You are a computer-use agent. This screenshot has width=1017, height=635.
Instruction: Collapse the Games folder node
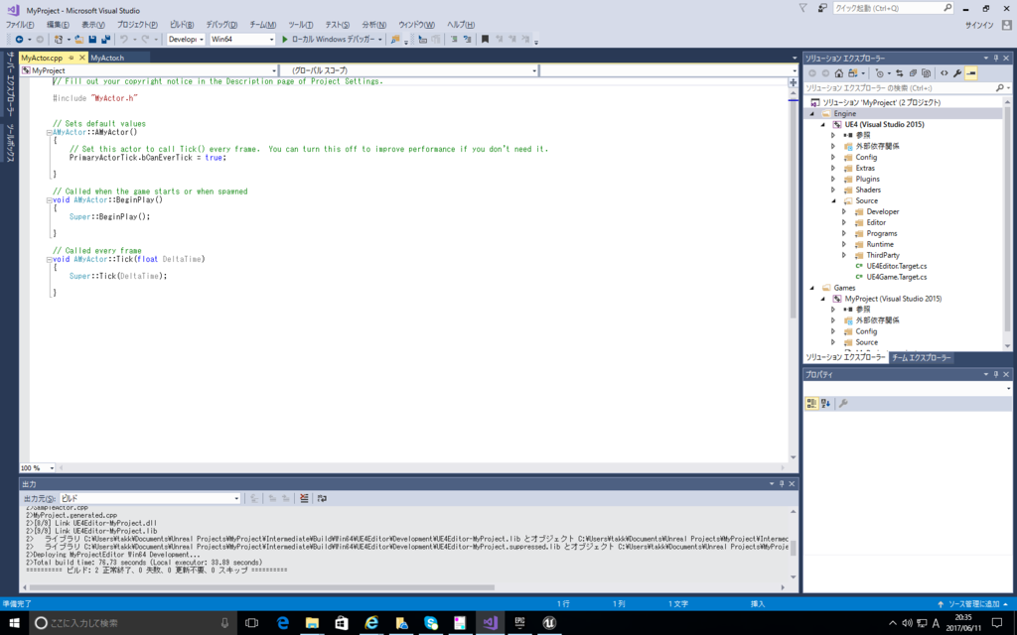812,288
